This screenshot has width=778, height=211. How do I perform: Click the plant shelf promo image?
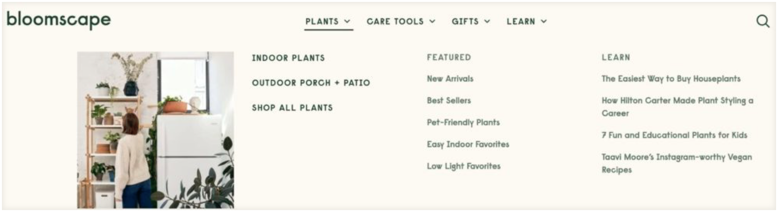[x=155, y=130]
